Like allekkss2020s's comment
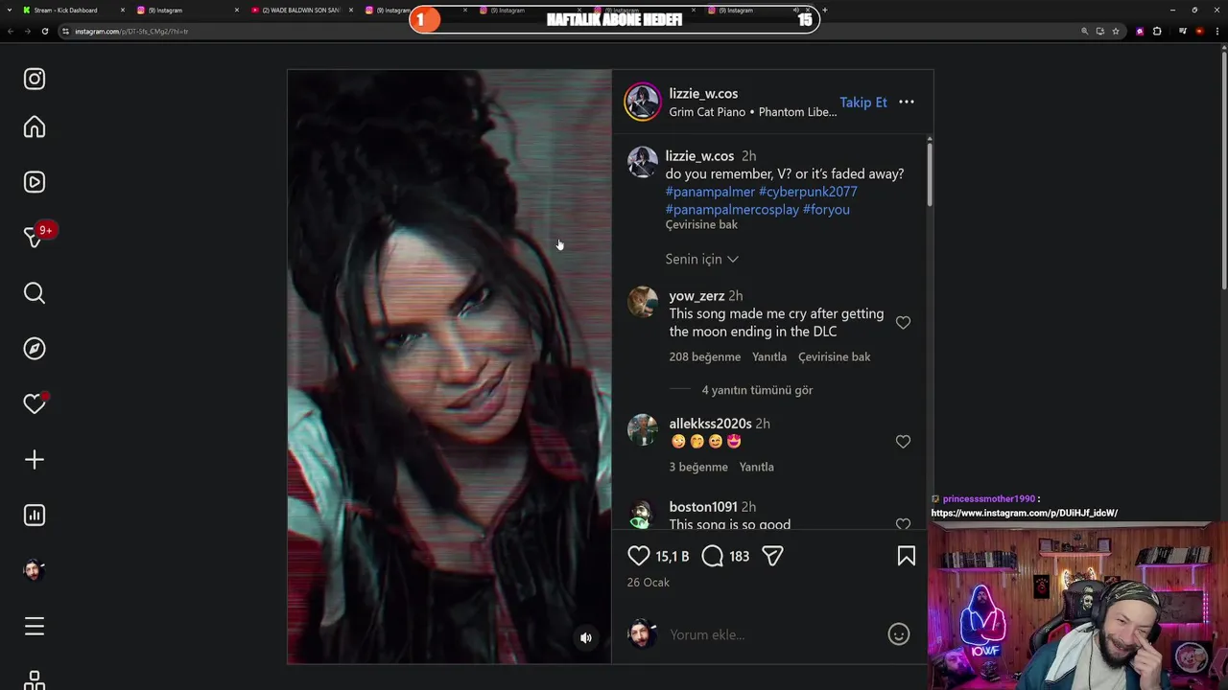The width and height of the screenshot is (1228, 690). [x=903, y=442]
